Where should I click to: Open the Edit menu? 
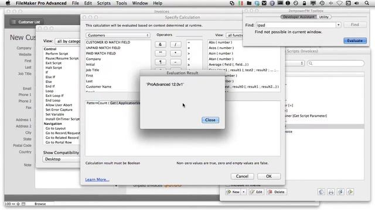click(88, 3)
